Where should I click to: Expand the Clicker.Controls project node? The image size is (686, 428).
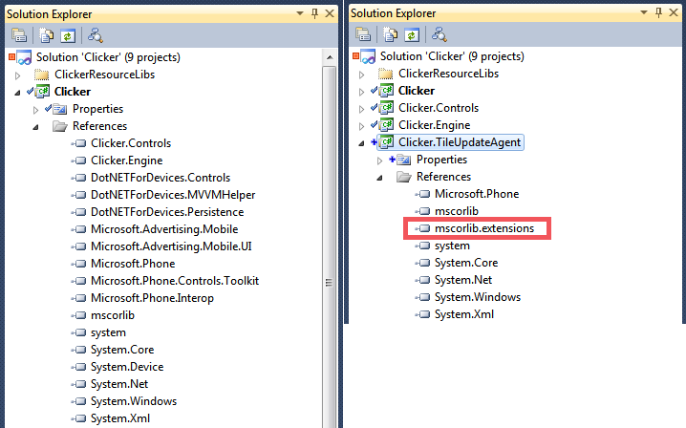pyautogui.click(x=361, y=108)
